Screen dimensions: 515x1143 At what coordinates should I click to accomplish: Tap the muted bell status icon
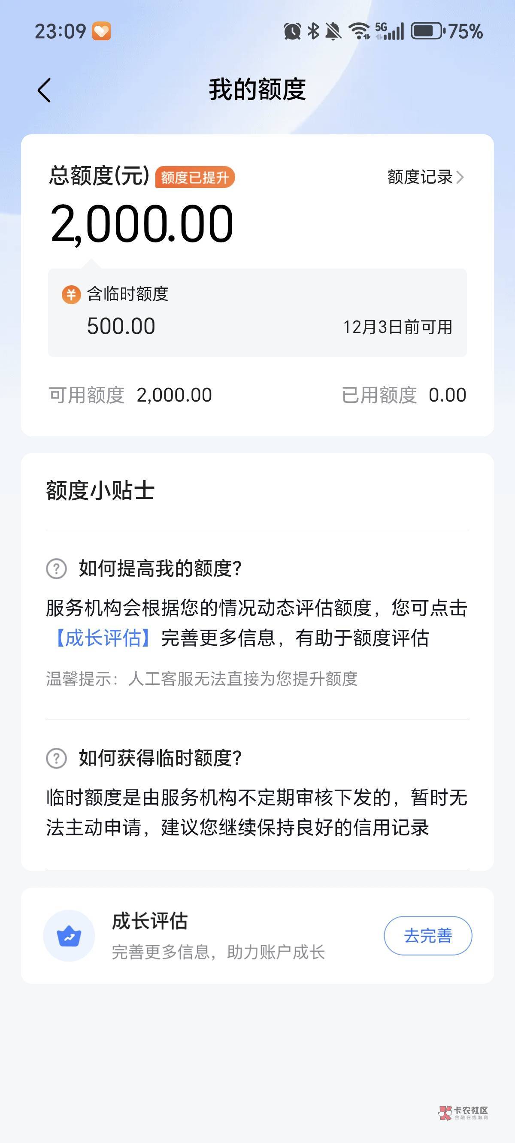pyautogui.click(x=333, y=31)
